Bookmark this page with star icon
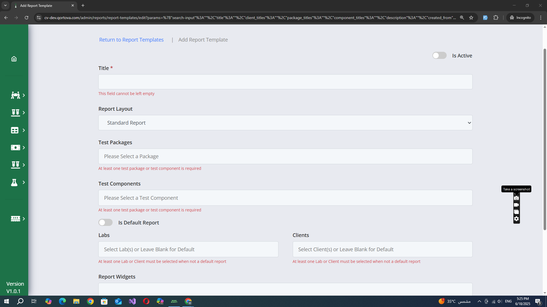Image resolution: width=547 pixels, height=307 pixels. click(471, 18)
